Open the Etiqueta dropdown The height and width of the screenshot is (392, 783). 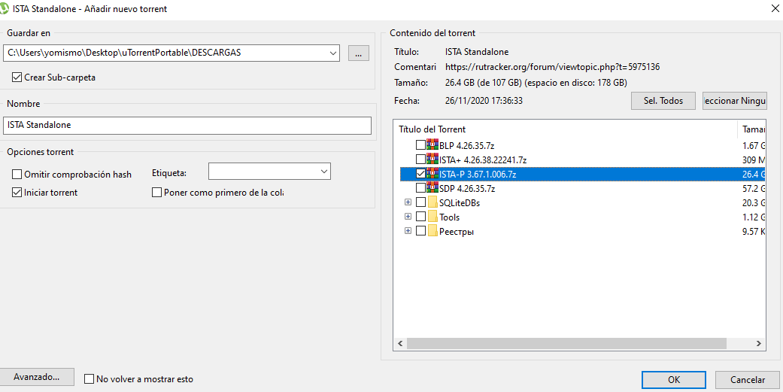323,172
